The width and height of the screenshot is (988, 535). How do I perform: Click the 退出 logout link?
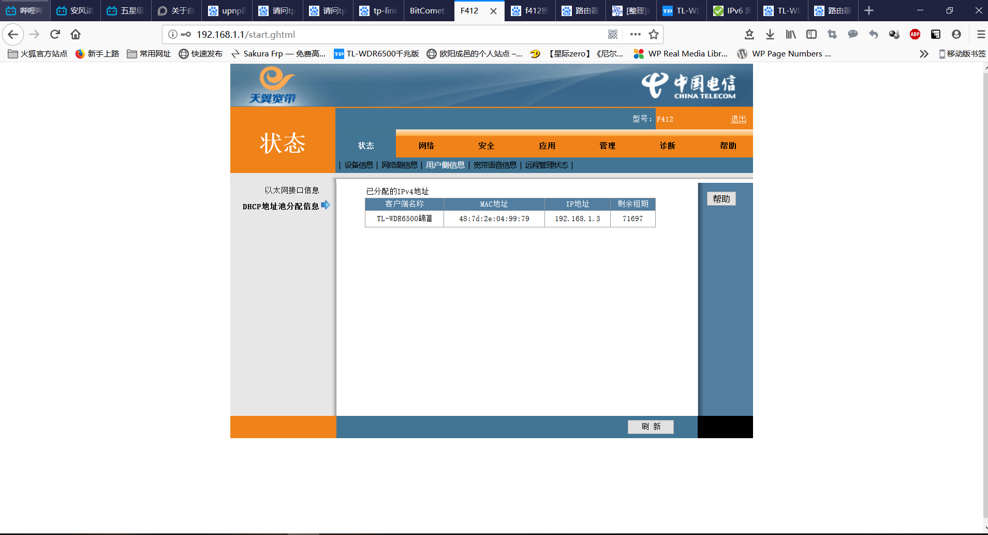tap(738, 119)
